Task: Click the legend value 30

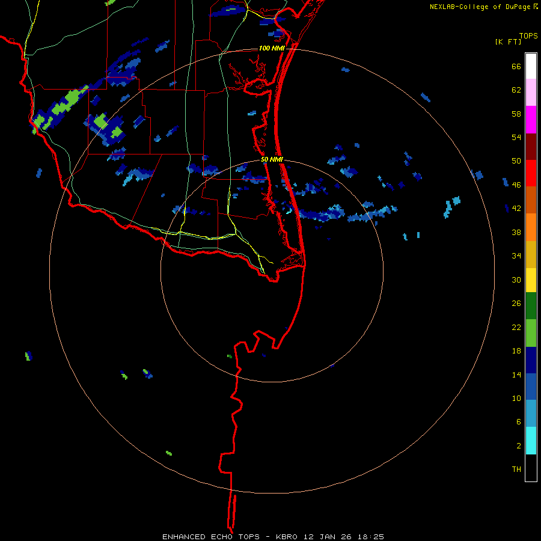Action: click(516, 280)
